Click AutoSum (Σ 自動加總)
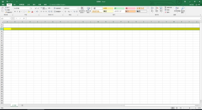Image resolution: width=202 pixels, height=110 pixels. click(x=168, y=8)
